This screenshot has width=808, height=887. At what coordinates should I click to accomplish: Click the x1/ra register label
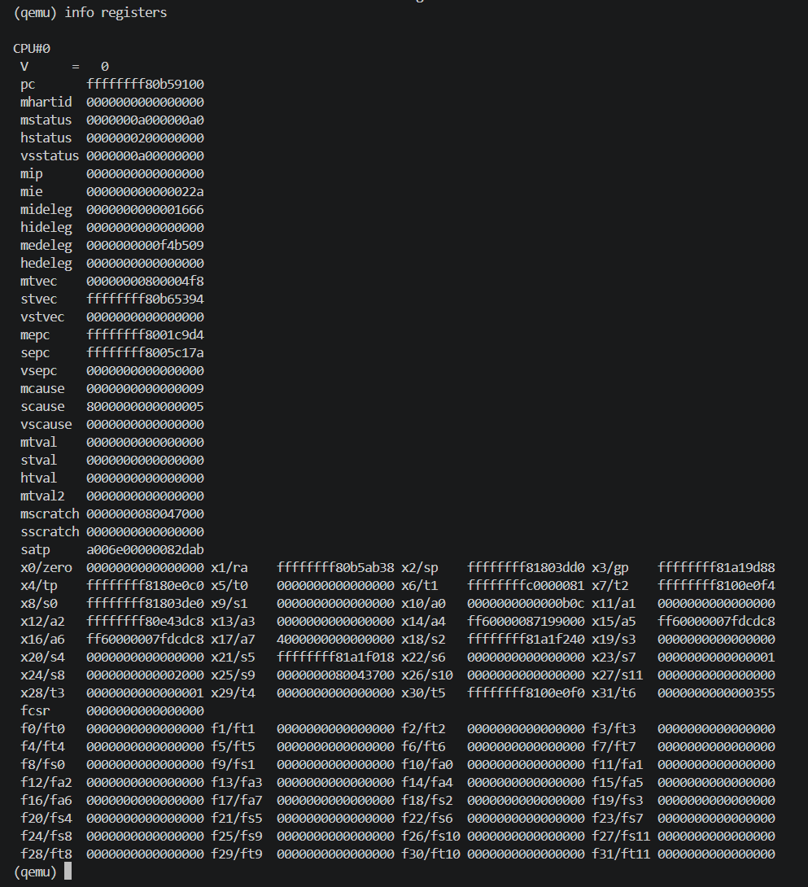(229, 567)
